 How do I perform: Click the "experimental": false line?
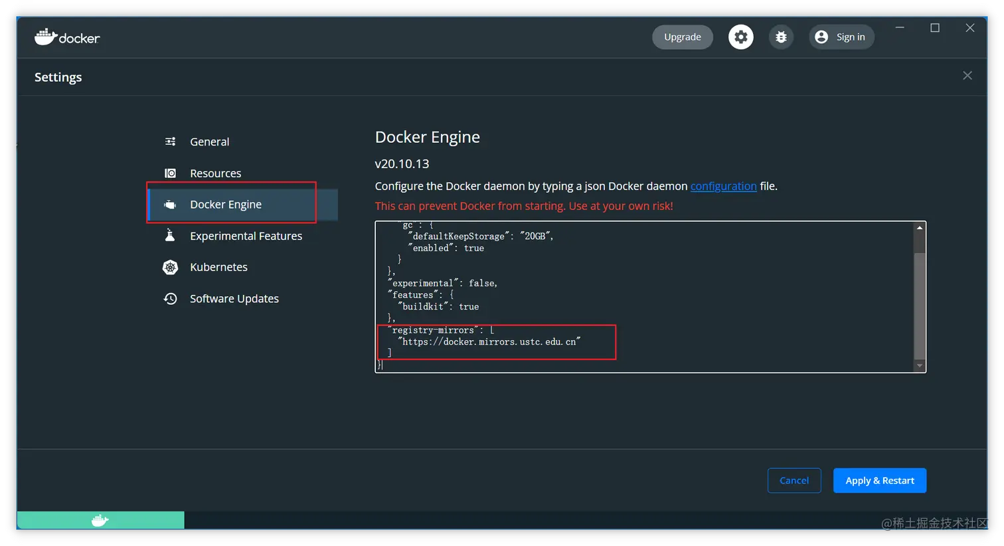[442, 283]
